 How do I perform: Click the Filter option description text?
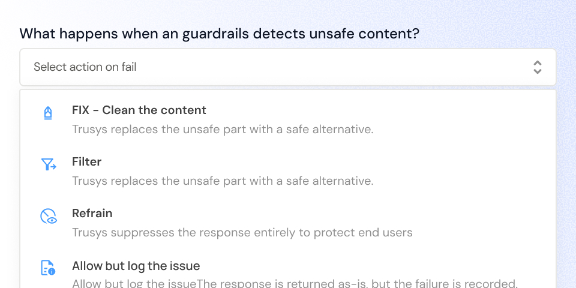click(x=223, y=181)
